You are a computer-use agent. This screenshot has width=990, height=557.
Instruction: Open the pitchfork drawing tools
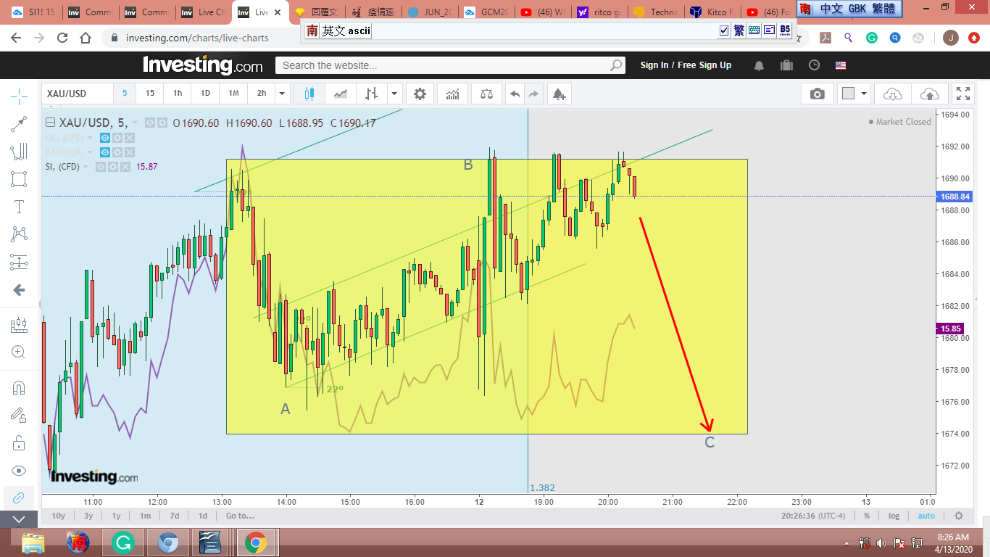pyautogui.click(x=19, y=152)
